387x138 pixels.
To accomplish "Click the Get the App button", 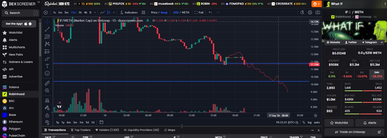I will pos(19,24).
